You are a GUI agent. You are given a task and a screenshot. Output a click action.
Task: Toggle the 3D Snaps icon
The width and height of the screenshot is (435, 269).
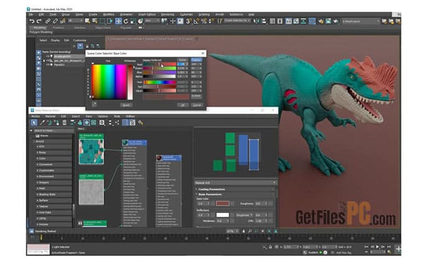click(x=188, y=21)
